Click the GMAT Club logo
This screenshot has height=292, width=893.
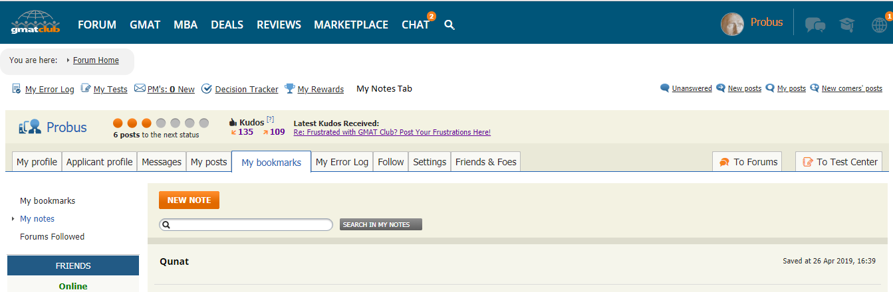pos(35,23)
